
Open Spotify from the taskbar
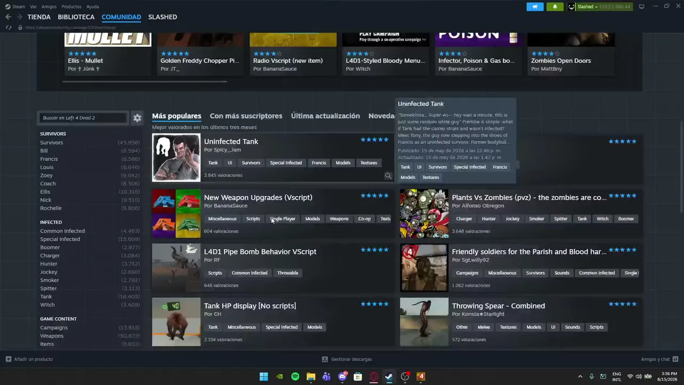pos(295,376)
